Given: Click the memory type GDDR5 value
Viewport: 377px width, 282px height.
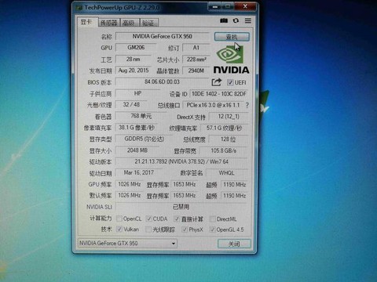Looking at the screenshot, I should tap(144, 139).
